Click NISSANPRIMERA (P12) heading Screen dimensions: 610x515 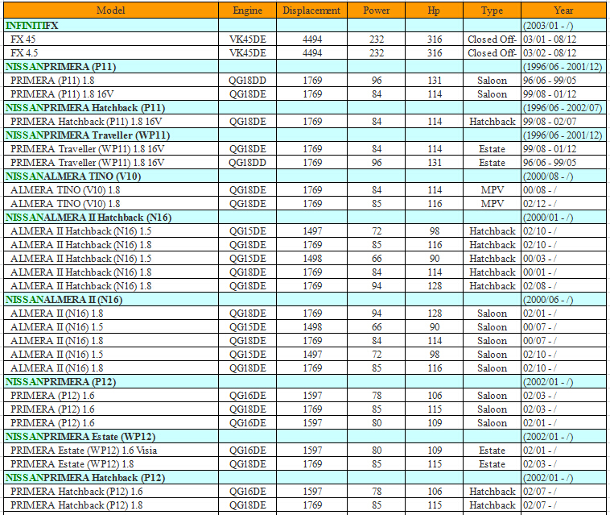tap(60, 382)
